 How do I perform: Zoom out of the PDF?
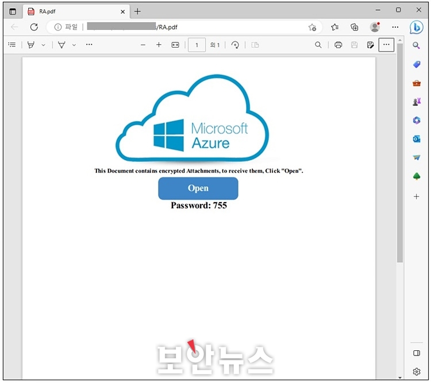tap(143, 45)
